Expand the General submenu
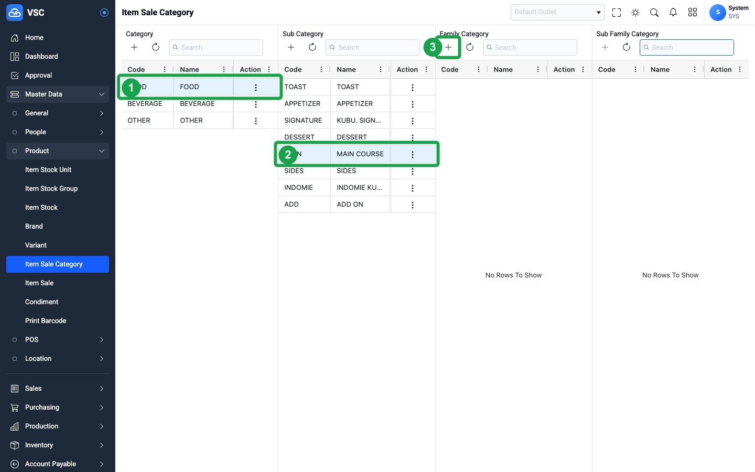755x472 pixels. click(58, 113)
